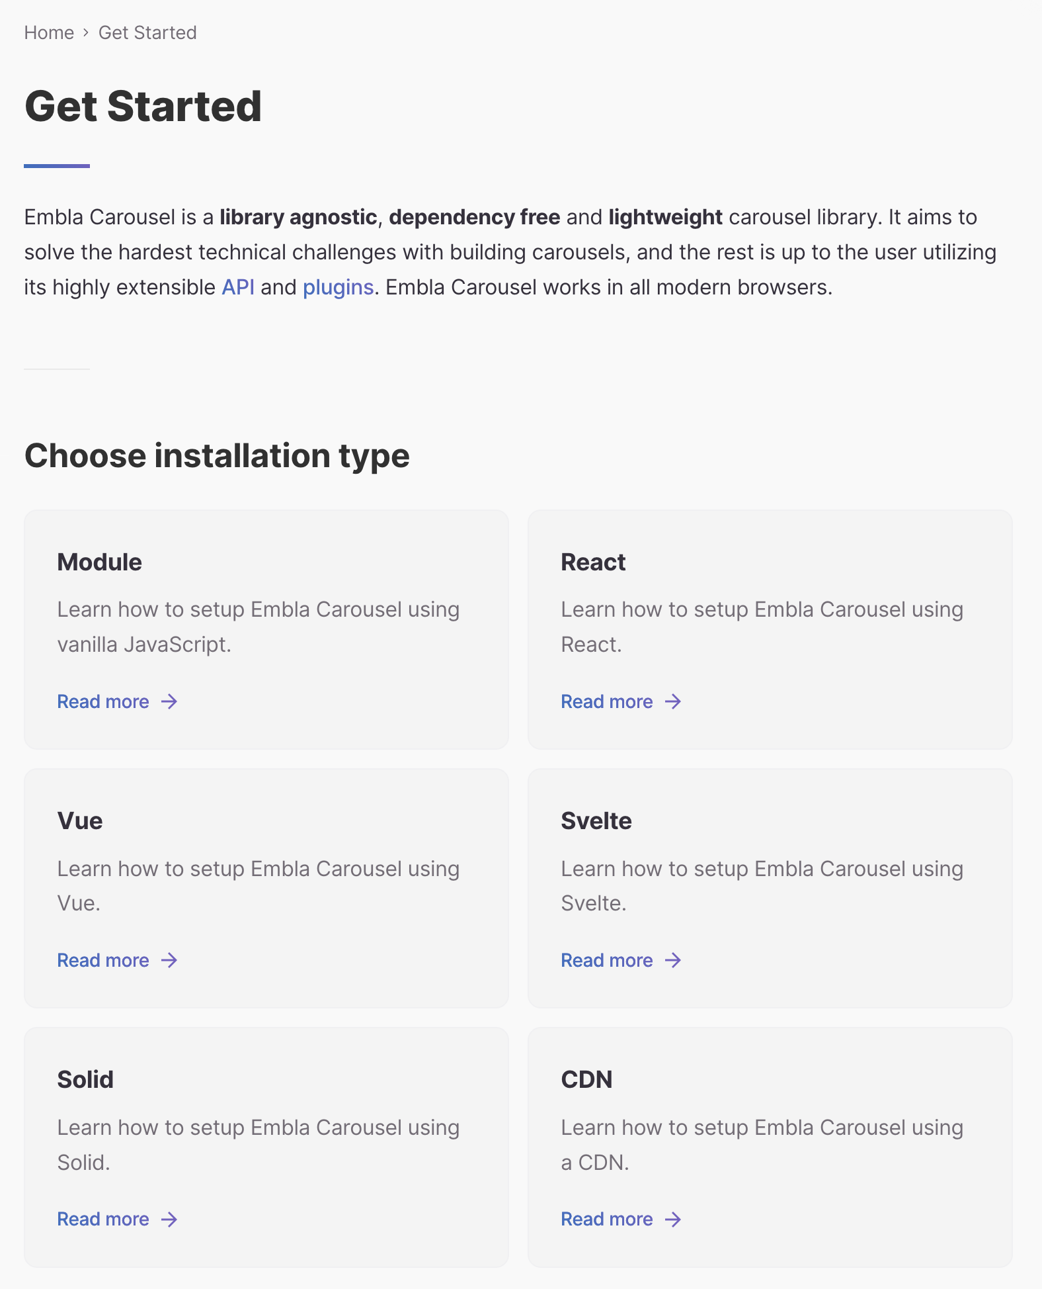Open Read more under Module
The width and height of the screenshot is (1042, 1289).
(x=103, y=701)
